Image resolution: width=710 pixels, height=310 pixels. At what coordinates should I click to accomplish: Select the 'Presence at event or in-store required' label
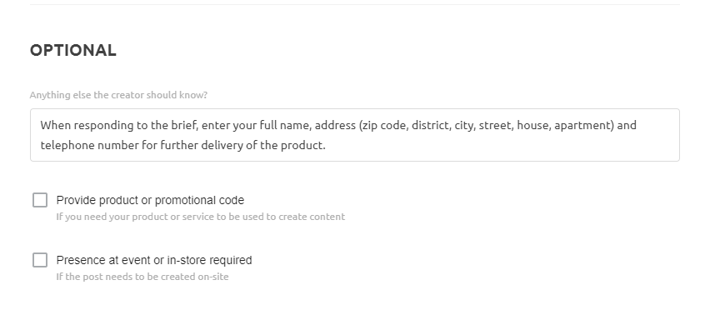click(154, 260)
